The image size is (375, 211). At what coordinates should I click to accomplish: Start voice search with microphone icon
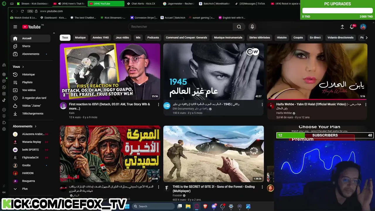pyautogui.click(x=252, y=27)
